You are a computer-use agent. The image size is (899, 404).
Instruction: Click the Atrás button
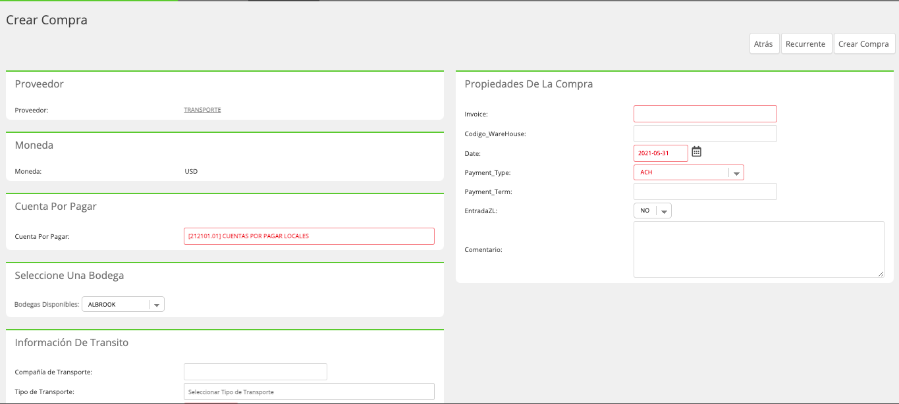click(763, 44)
